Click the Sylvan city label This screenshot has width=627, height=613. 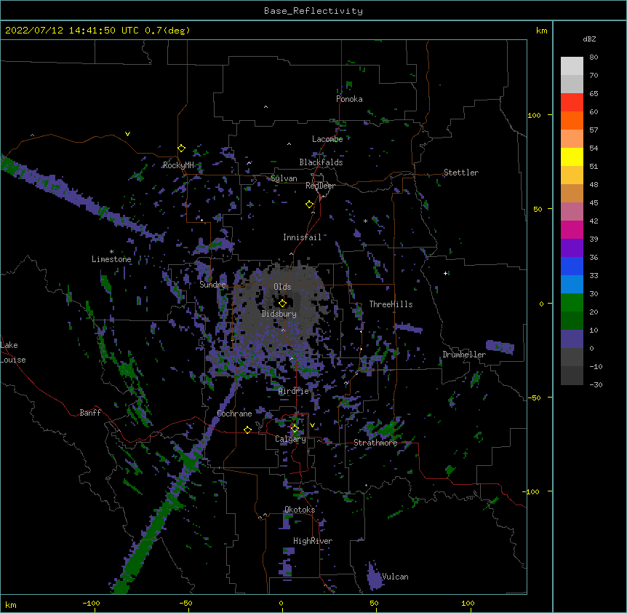click(284, 178)
